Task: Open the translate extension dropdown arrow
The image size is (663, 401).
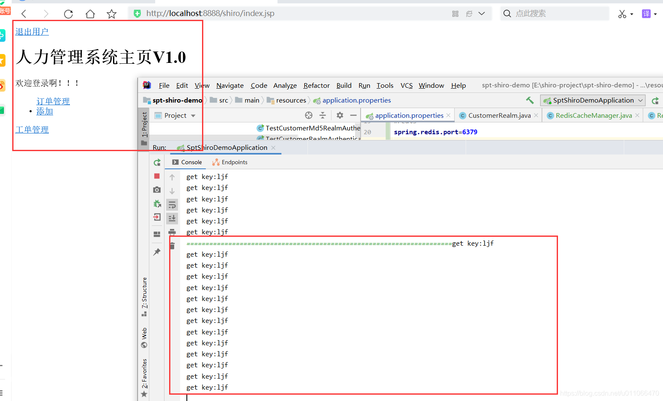Action: 655,14
